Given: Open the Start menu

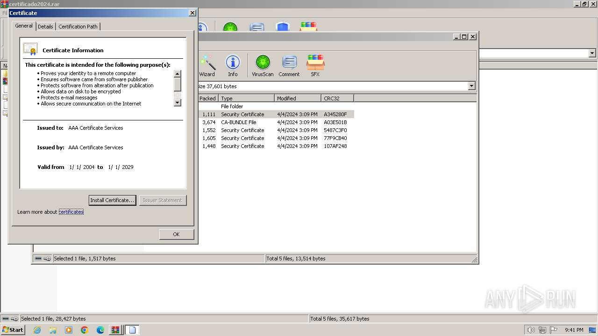Looking at the screenshot, I should (x=13, y=330).
